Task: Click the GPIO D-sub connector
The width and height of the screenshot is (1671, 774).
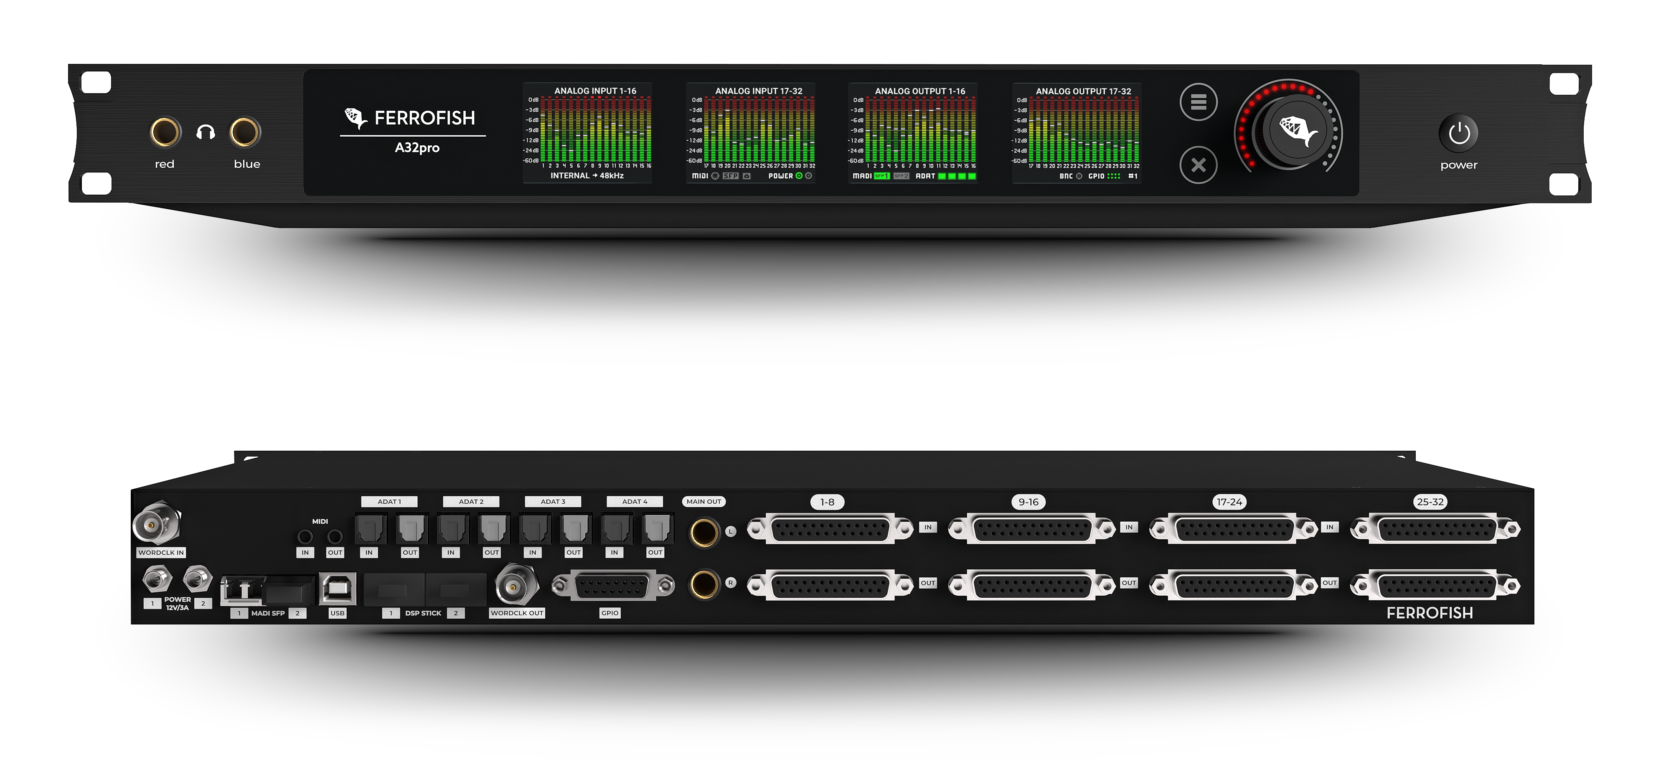Action: [613, 586]
